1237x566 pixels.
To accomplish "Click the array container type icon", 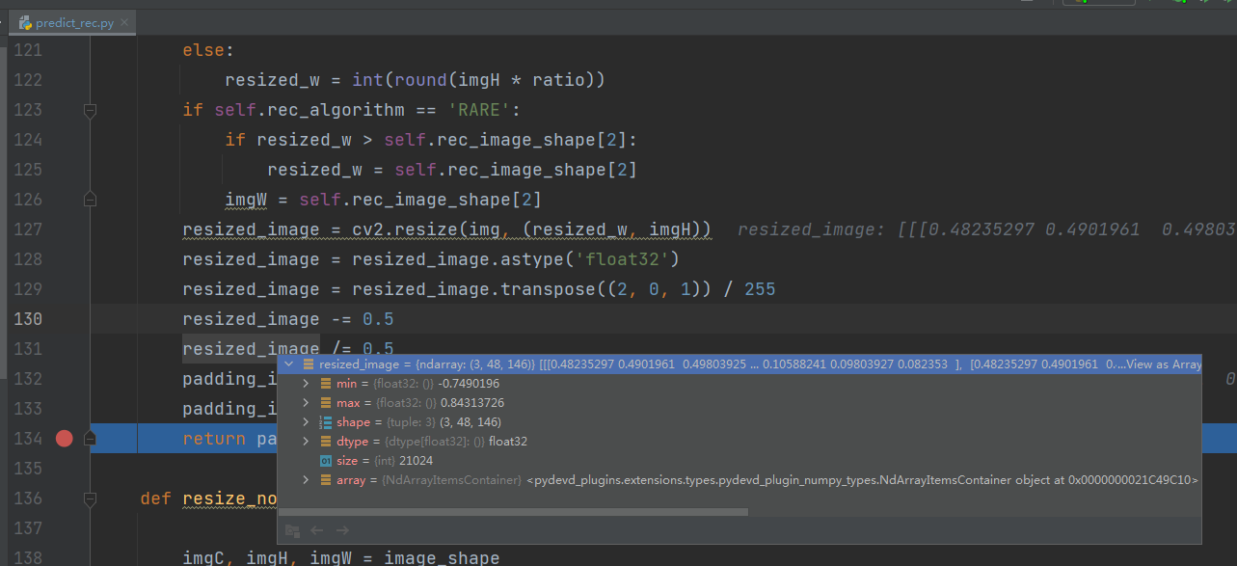I will (325, 479).
